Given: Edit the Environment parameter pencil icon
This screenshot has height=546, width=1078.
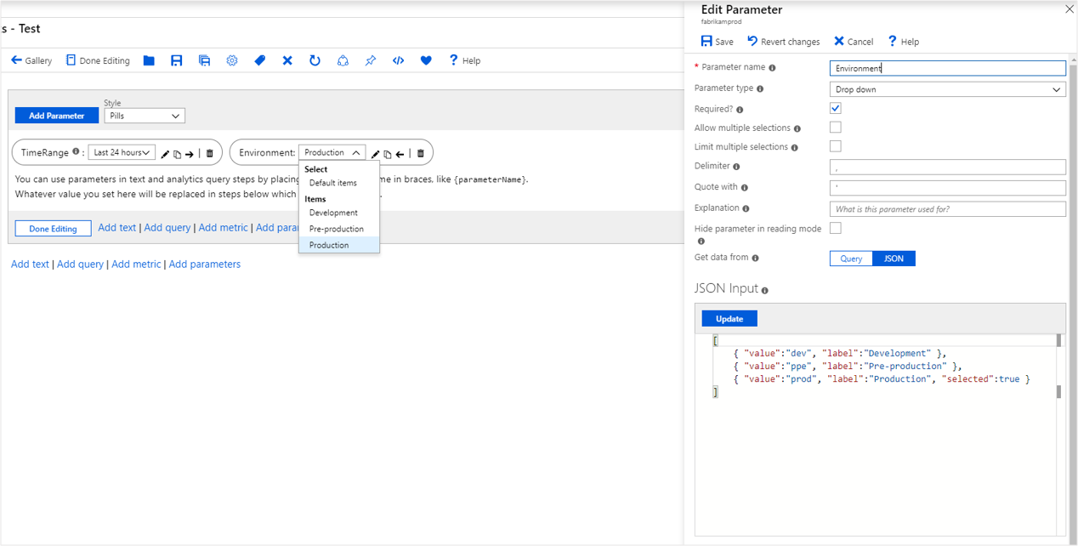Looking at the screenshot, I should tap(375, 154).
